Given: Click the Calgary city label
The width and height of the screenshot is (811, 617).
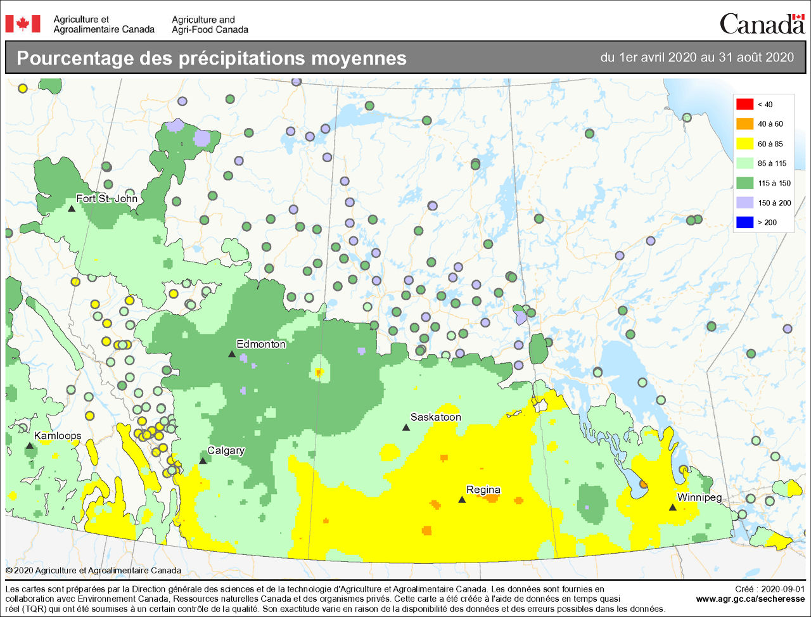Looking at the screenshot, I should [226, 450].
